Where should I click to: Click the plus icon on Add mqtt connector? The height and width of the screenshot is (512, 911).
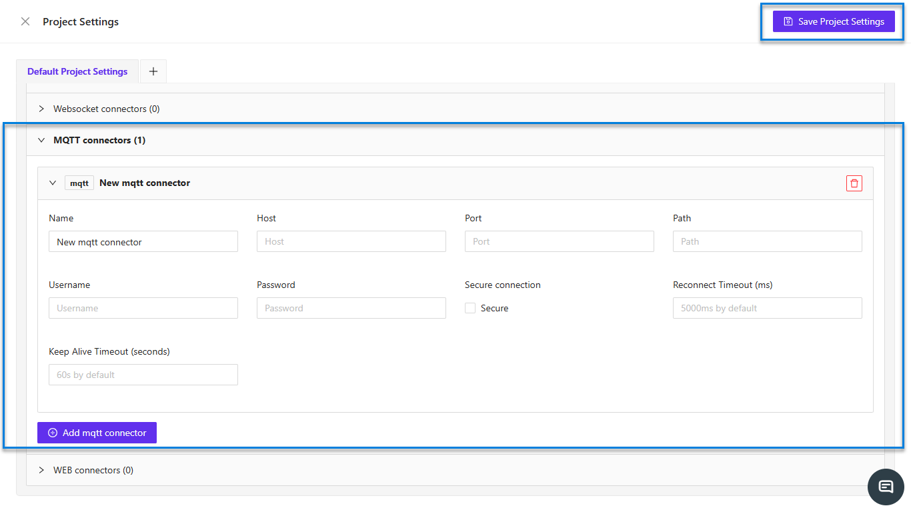52,432
